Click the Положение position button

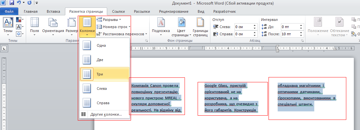click(x=318, y=26)
